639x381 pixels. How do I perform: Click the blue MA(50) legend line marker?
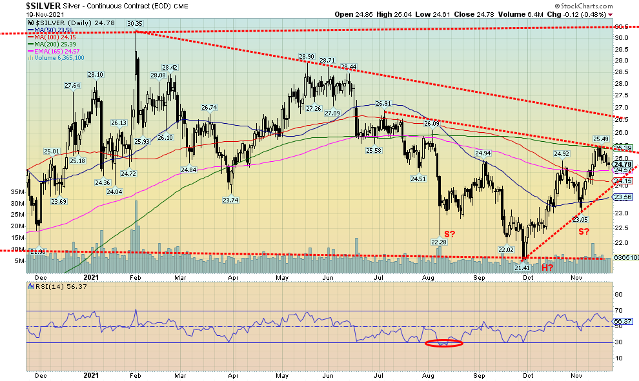29,30
